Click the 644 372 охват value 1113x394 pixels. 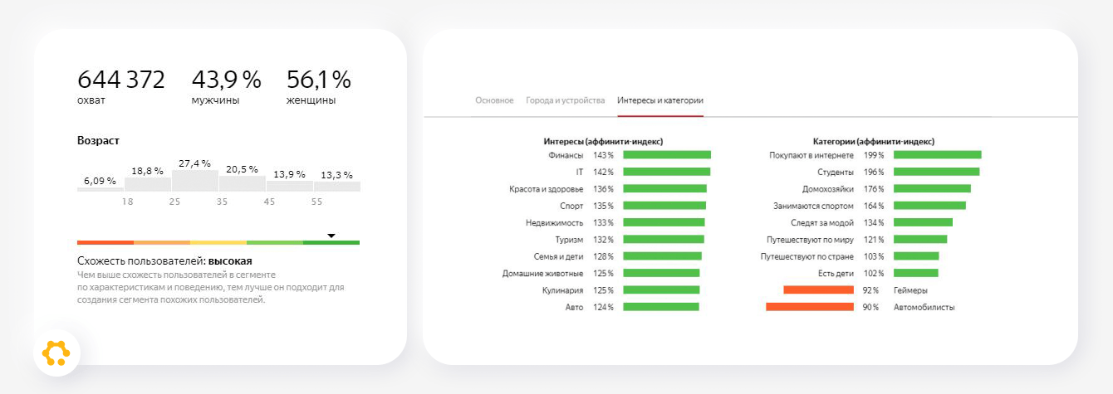[121, 80]
